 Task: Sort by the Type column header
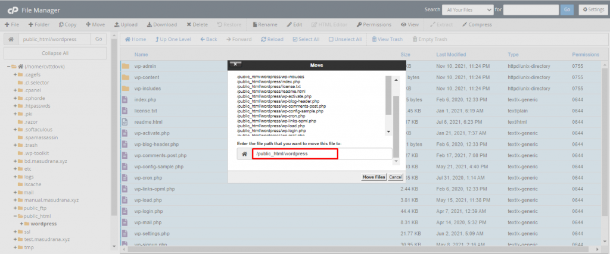pos(513,55)
